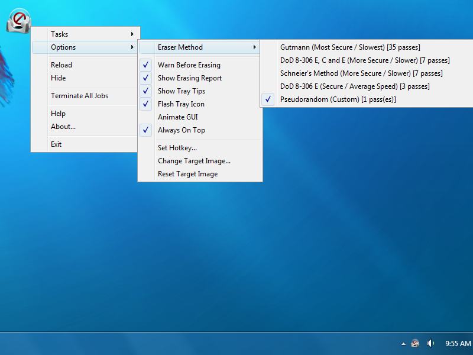Choose Schneier's Method 7 passes

(361, 73)
